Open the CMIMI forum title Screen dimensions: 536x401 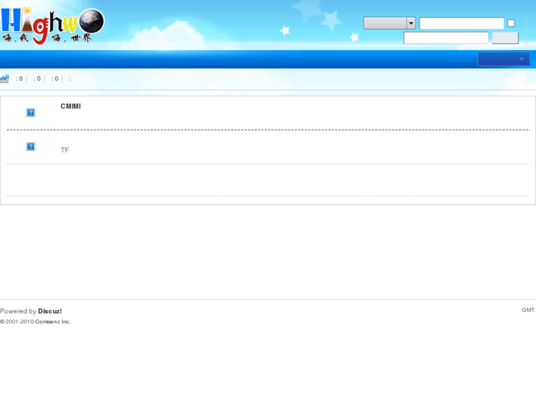point(71,106)
